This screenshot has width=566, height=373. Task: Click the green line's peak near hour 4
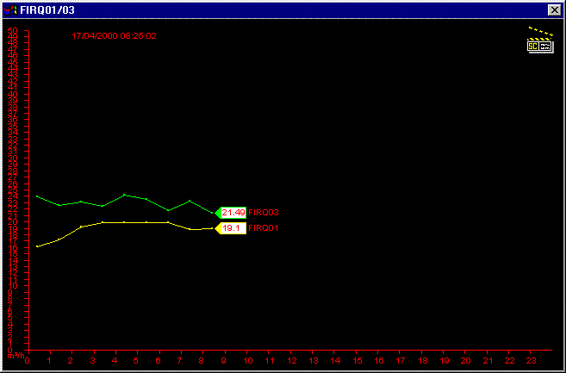click(x=125, y=195)
